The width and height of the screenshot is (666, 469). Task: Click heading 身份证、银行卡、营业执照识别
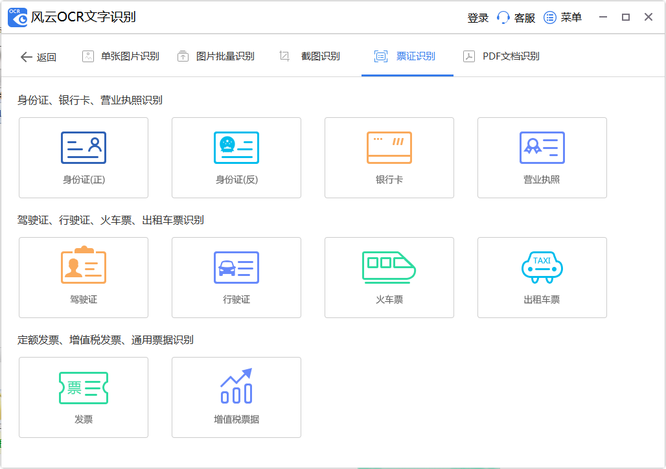89,100
